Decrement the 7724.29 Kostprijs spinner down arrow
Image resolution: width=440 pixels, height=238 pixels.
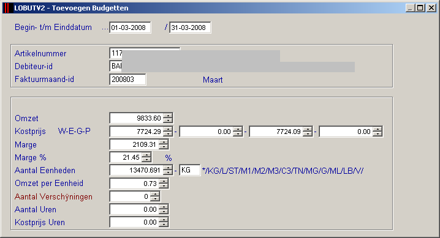168,134
